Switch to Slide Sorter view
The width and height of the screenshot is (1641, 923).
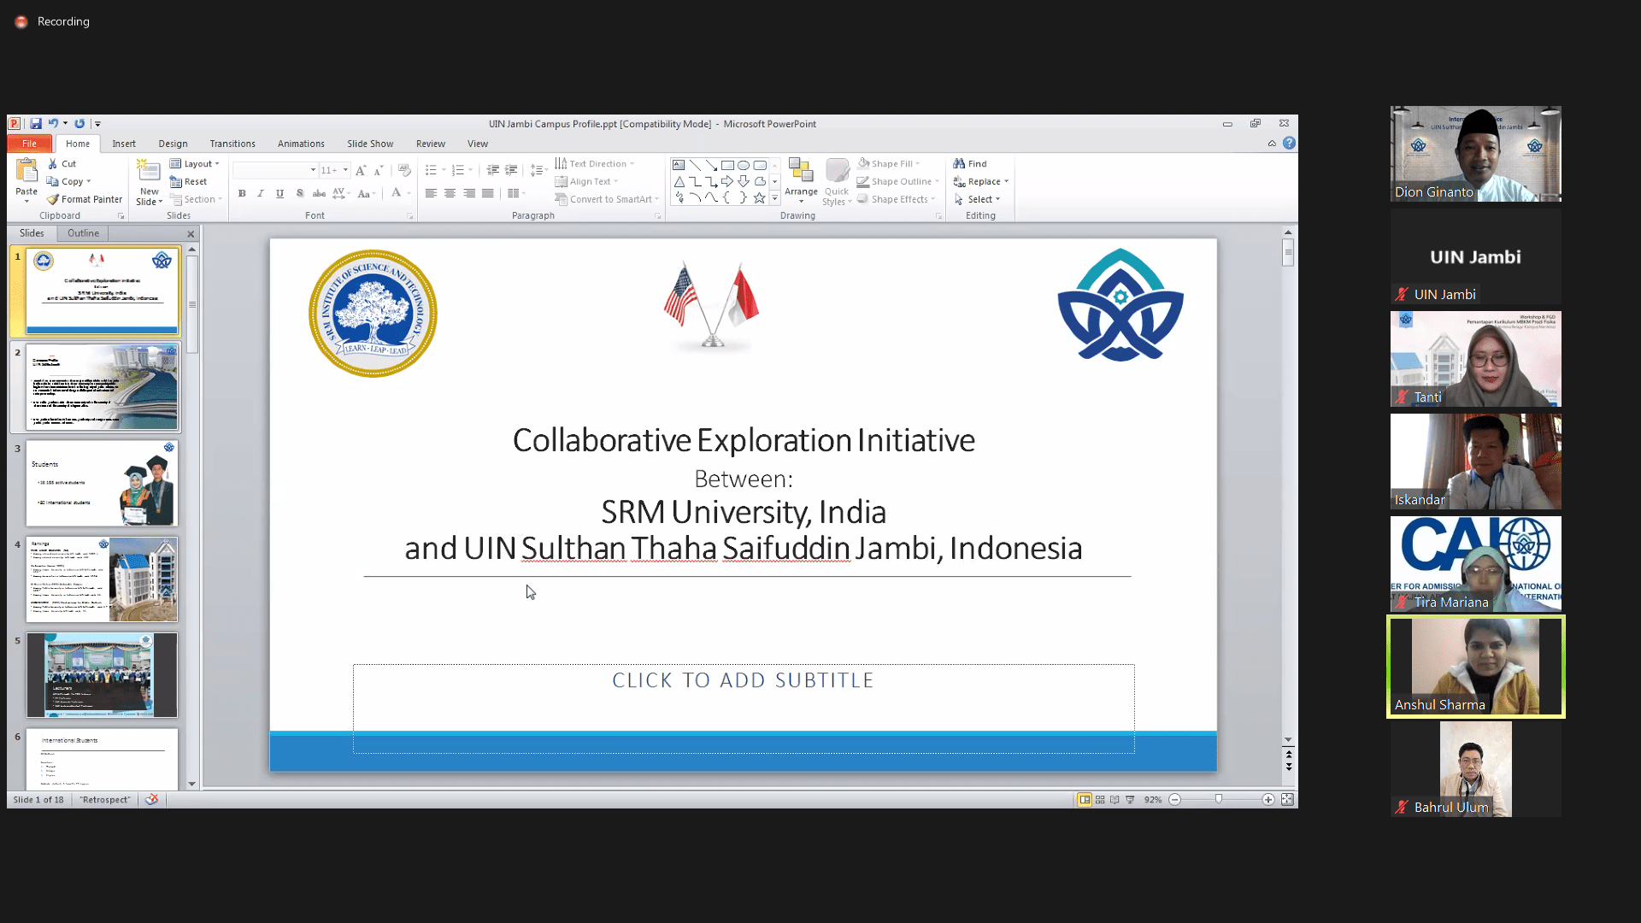1100,800
